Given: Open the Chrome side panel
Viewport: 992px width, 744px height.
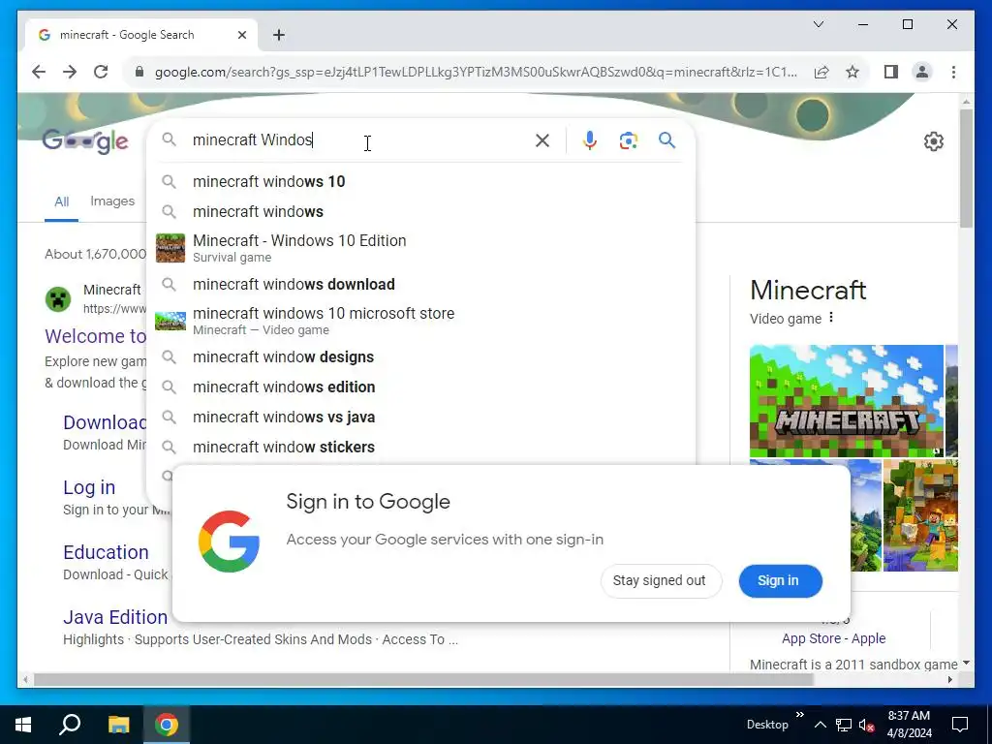Looking at the screenshot, I should click(891, 72).
